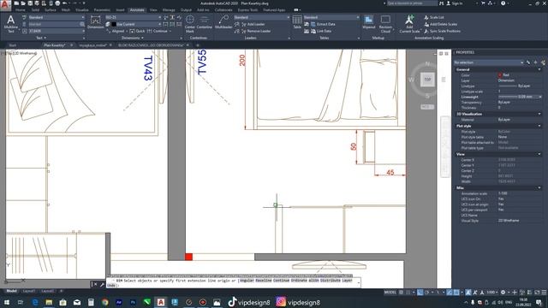Click the keyword search field in title bar
Image resolution: width=548 pixels, height=308 pixels.
pos(412,3)
